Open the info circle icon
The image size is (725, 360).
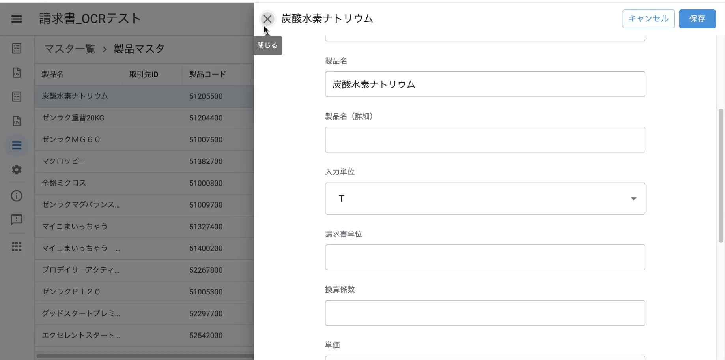point(17,196)
